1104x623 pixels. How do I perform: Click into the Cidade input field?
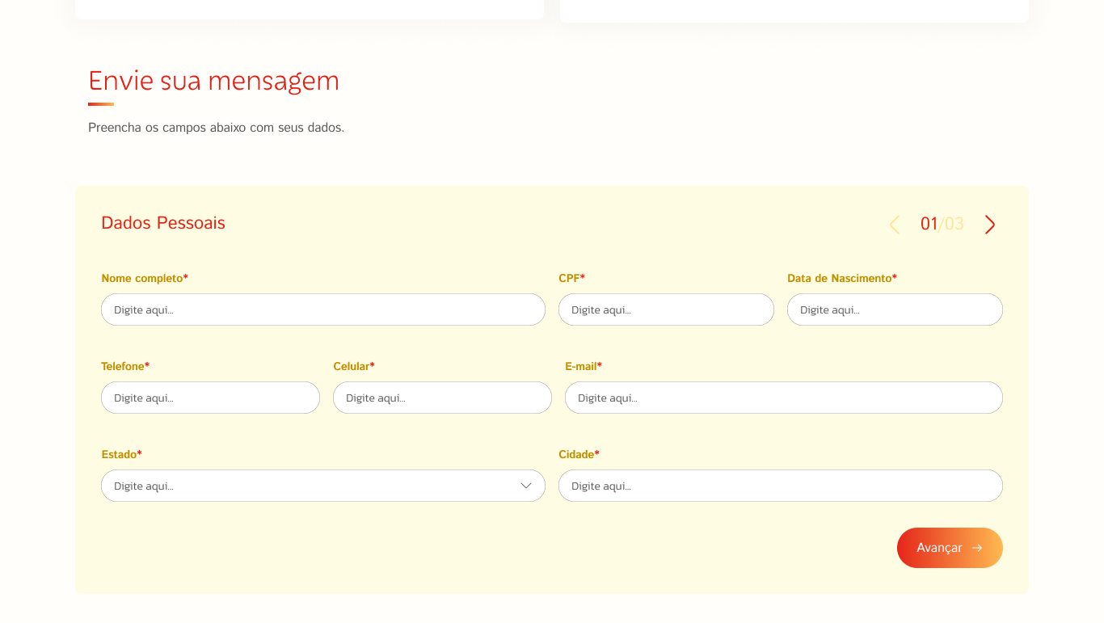780,486
